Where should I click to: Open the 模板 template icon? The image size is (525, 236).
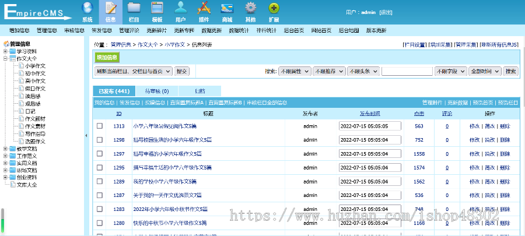click(x=157, y=8)
